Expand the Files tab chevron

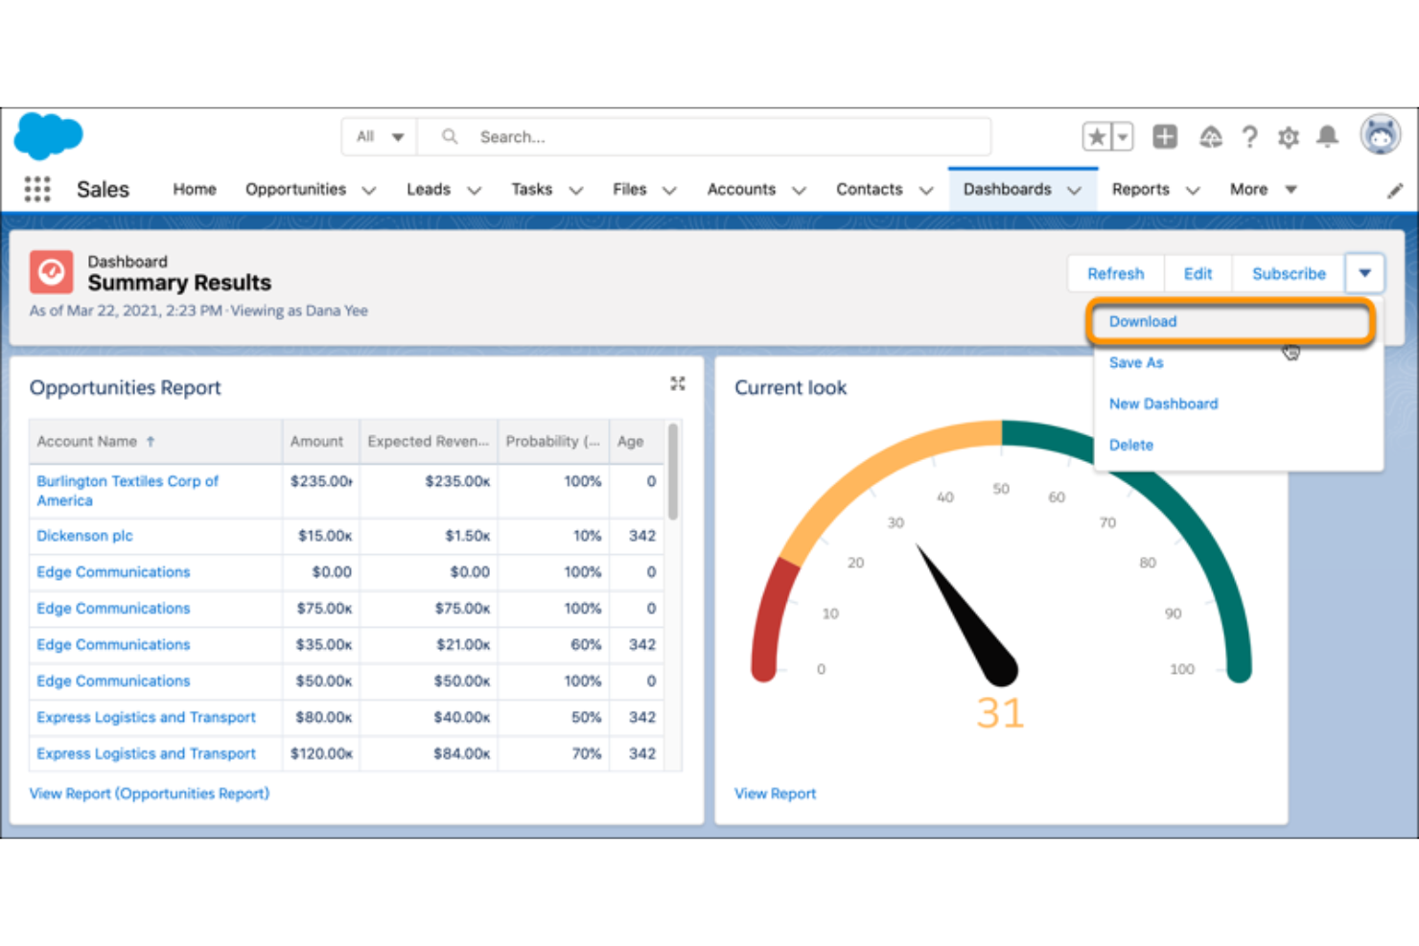(669, 190)
